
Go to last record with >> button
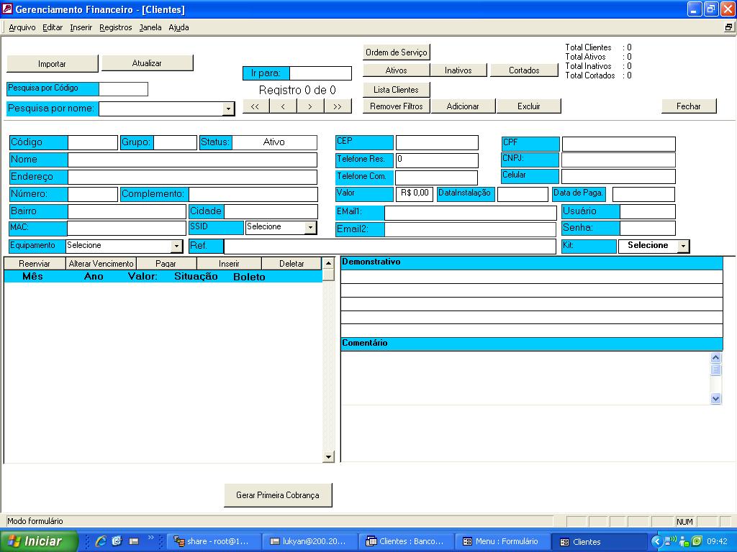(338, 106)
